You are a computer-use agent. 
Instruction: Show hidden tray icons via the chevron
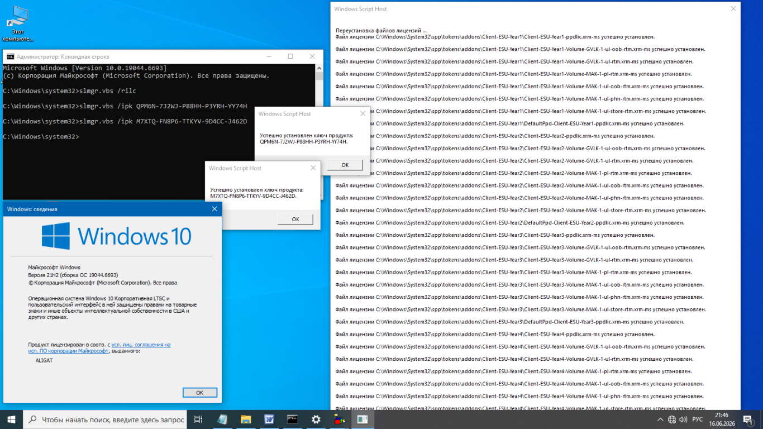(x=660, y=420)
